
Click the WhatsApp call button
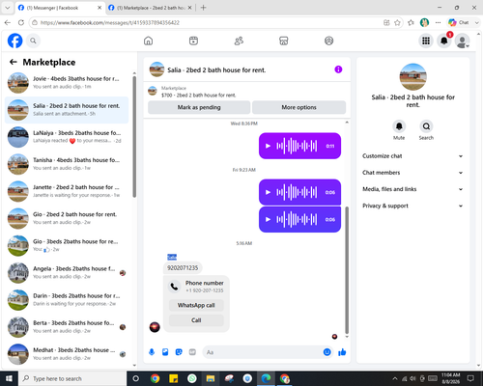[196, 305]
